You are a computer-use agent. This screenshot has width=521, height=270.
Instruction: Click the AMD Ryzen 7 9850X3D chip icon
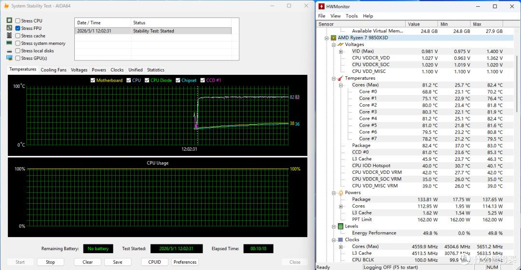[x=334, y=38]
